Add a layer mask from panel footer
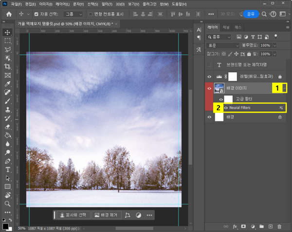 (243, 227)
